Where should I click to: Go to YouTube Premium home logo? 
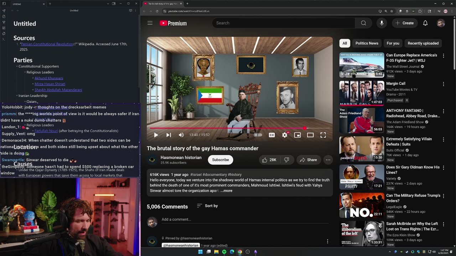tap(173, 23)
